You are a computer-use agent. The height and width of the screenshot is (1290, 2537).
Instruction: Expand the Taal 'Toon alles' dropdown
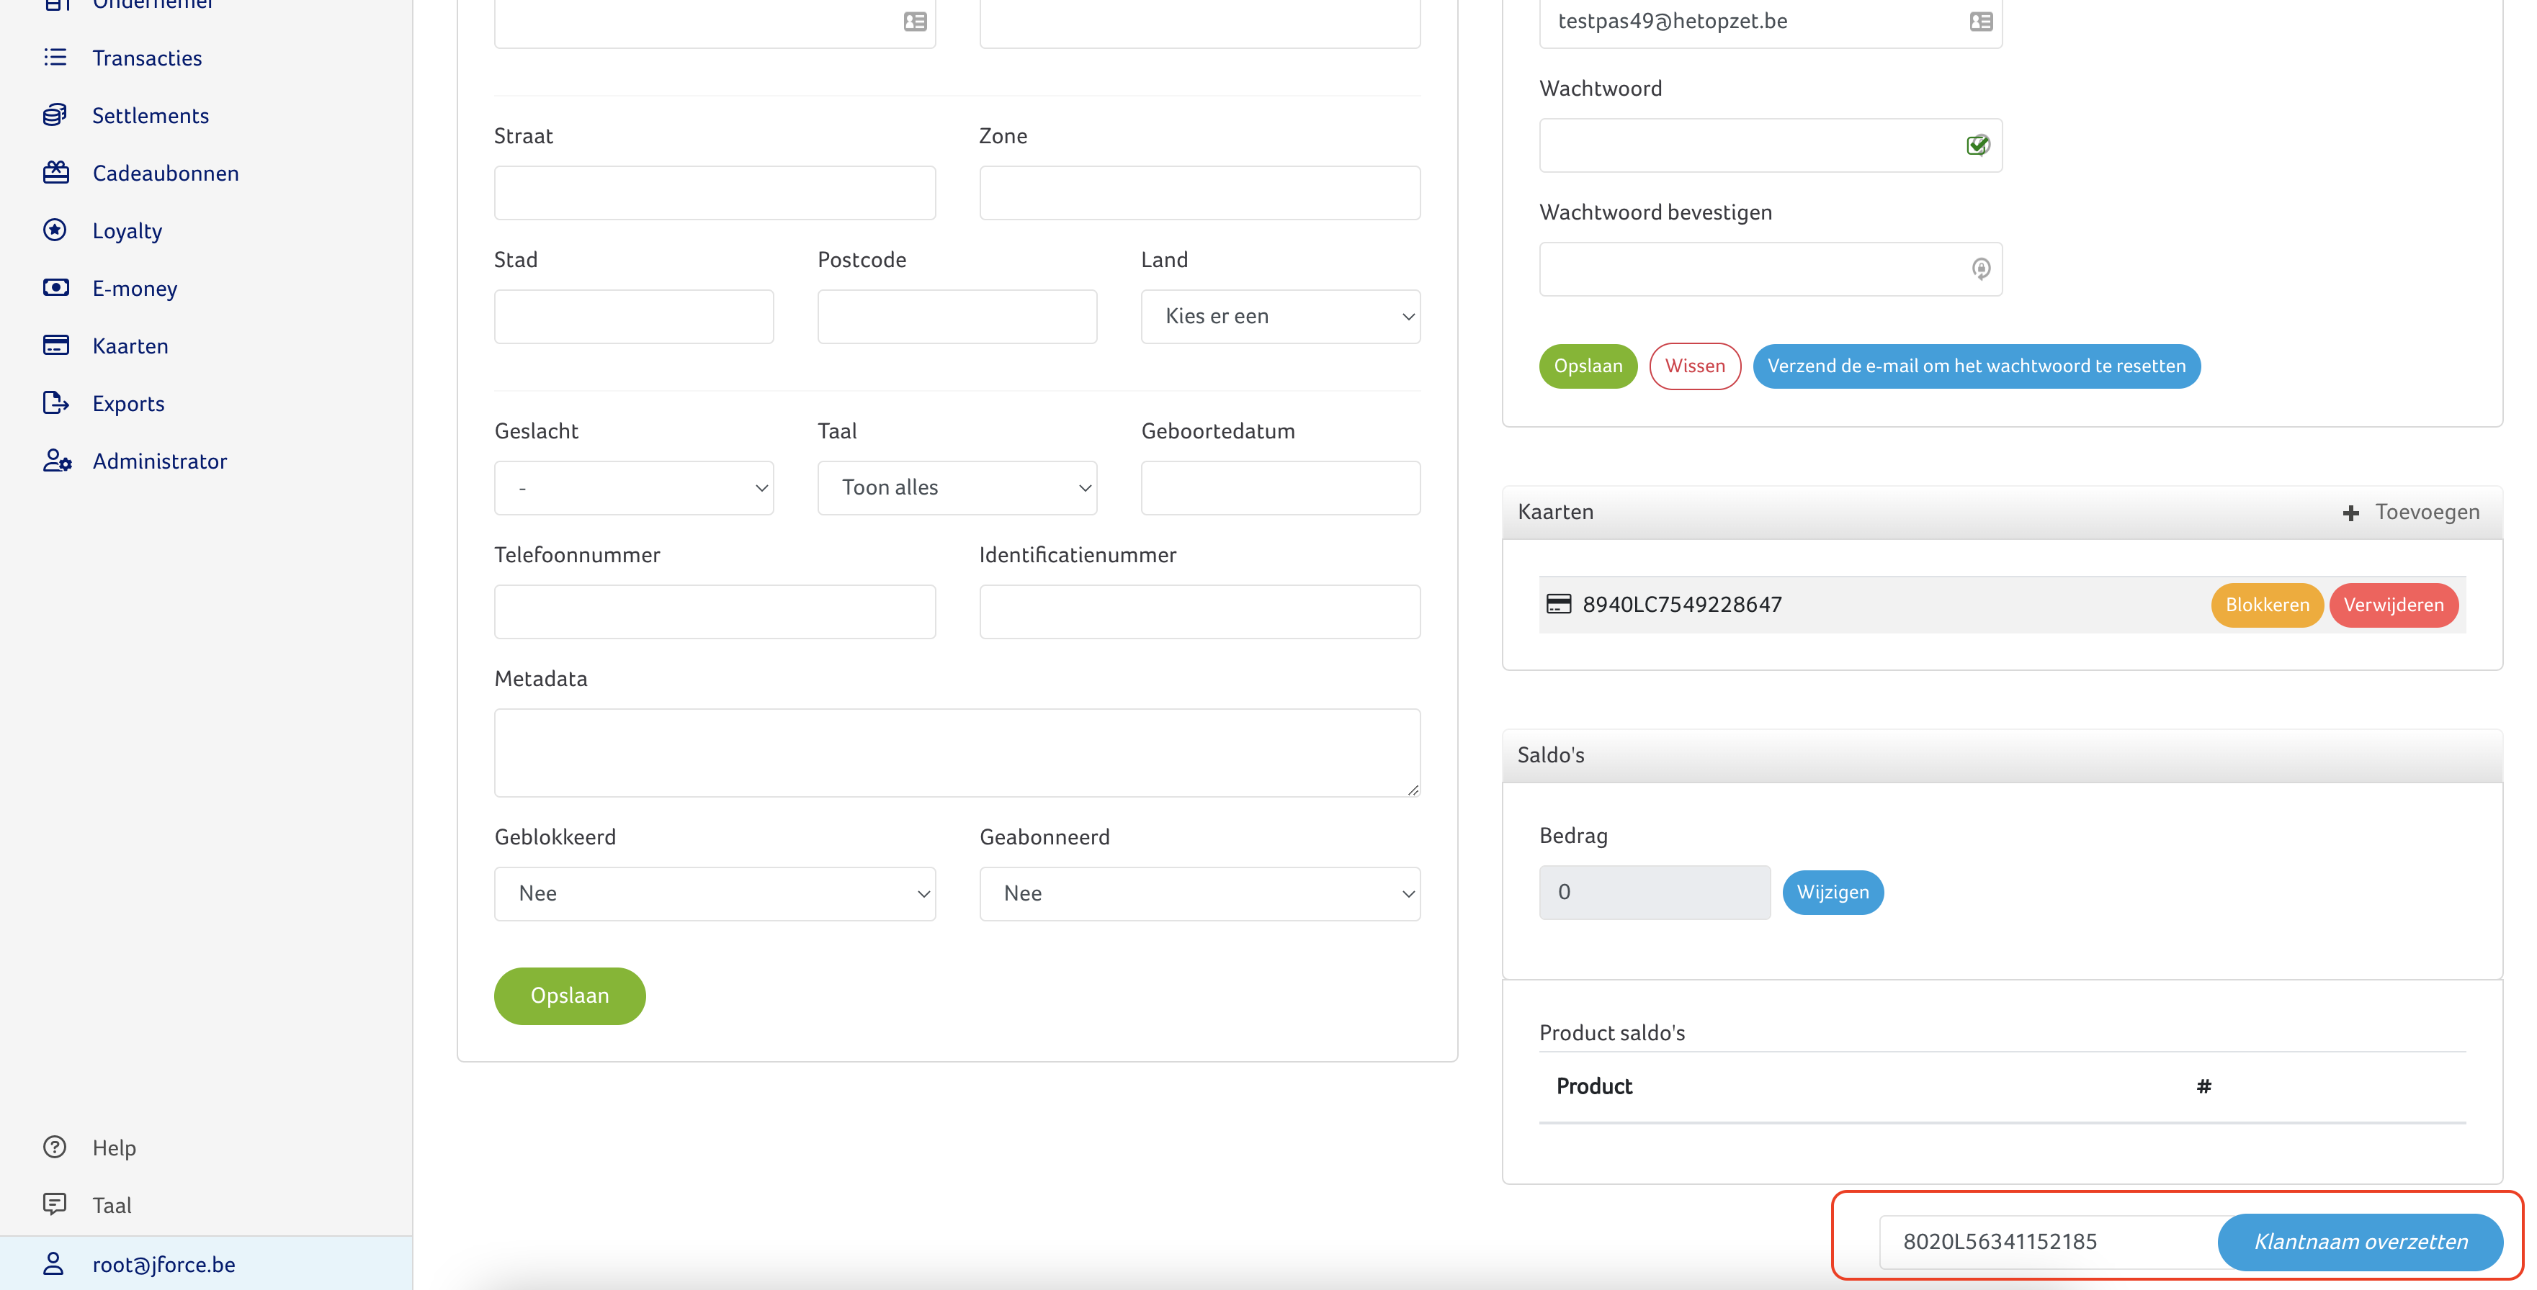point(957,488)
